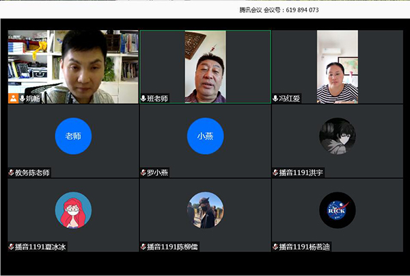This screenshot has width=410, height=276.
Task: Select 冯红爱's video feed
Action: 337,65
